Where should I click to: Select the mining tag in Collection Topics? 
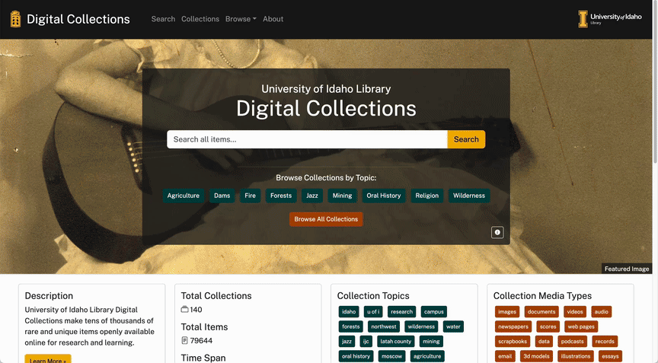pos(431,342)
